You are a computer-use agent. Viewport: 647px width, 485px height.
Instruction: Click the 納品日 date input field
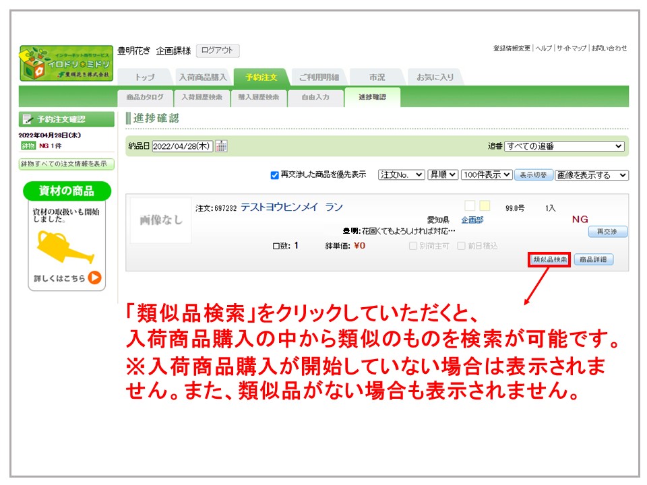pyautogui.click(x=182, y=146)
